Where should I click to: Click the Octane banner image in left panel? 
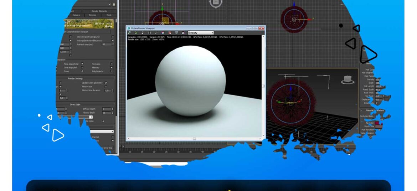tap(88, 24)
